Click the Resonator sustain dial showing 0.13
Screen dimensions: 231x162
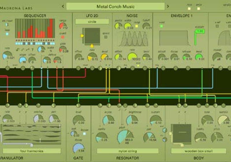pyautogui.click(x=156, y=120)
